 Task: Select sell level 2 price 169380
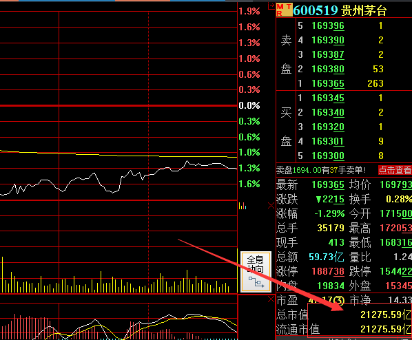coord(328,69)
